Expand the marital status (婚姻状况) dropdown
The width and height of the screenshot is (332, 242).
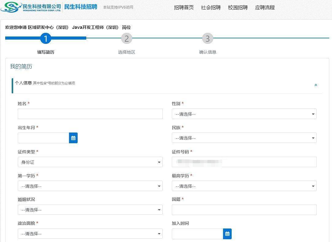(x=90, y=210)
